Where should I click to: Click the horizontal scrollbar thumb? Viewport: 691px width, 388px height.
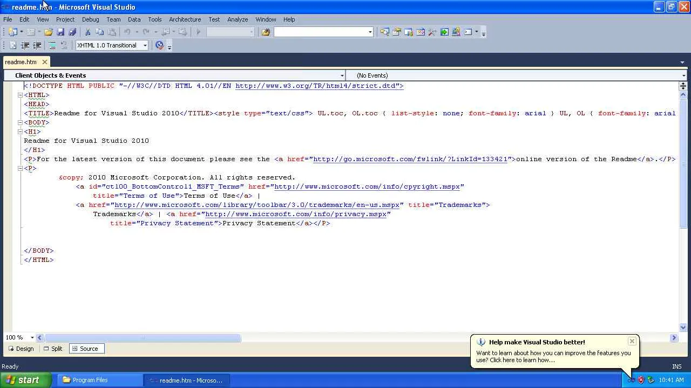(143, 338)
